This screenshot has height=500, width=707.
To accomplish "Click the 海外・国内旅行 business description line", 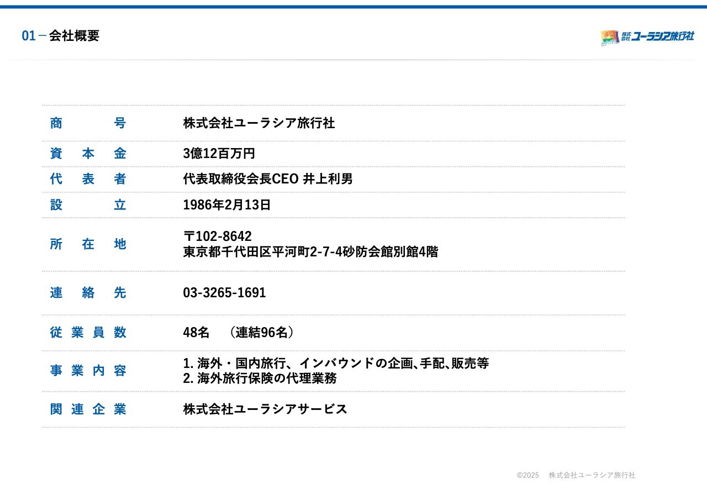I will 335,364.
